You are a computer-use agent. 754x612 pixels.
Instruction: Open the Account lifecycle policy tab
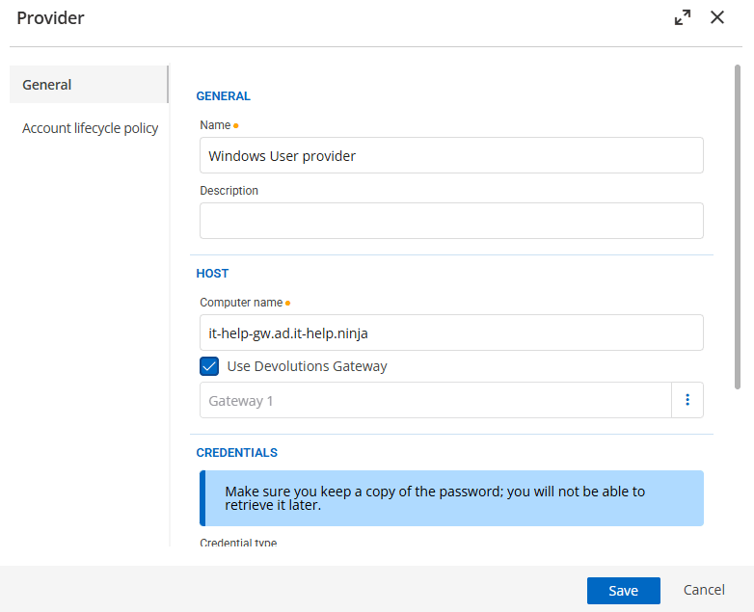[x=90, y=128]
